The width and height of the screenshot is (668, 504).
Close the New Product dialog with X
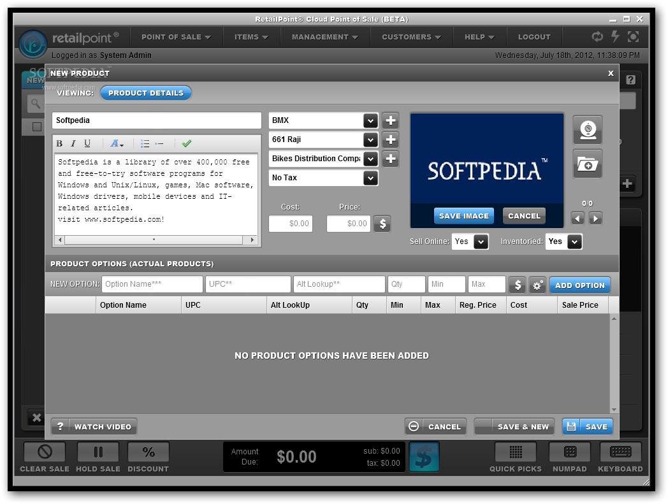[x=611, y=73]
